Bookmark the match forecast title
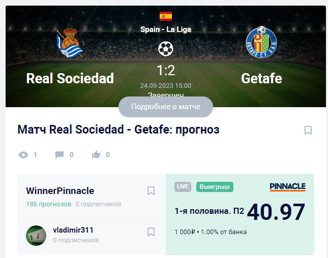328x258 pixels. point(308,130)
